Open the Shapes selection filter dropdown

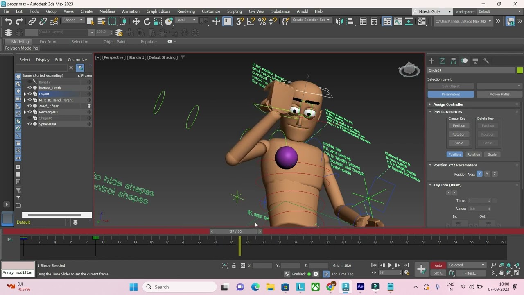73,20
